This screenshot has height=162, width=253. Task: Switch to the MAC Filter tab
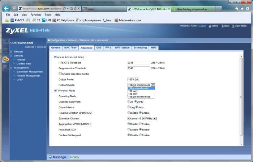tap(70, 48)
